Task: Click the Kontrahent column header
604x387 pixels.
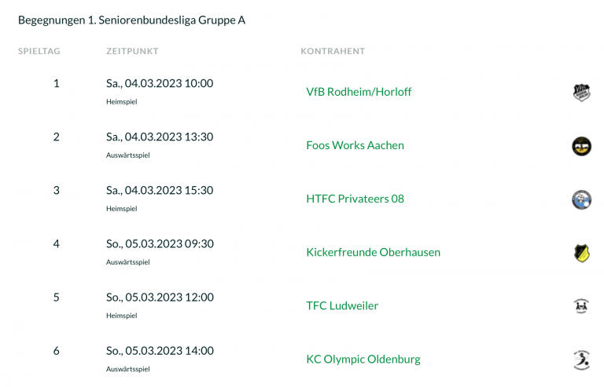Action: (333, 51)
